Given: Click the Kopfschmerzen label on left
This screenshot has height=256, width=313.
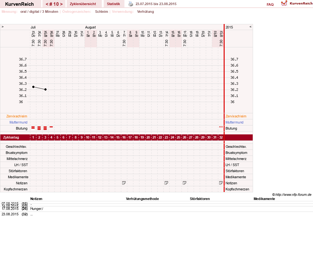Looking at the screenshot, I should click(16, 189).
